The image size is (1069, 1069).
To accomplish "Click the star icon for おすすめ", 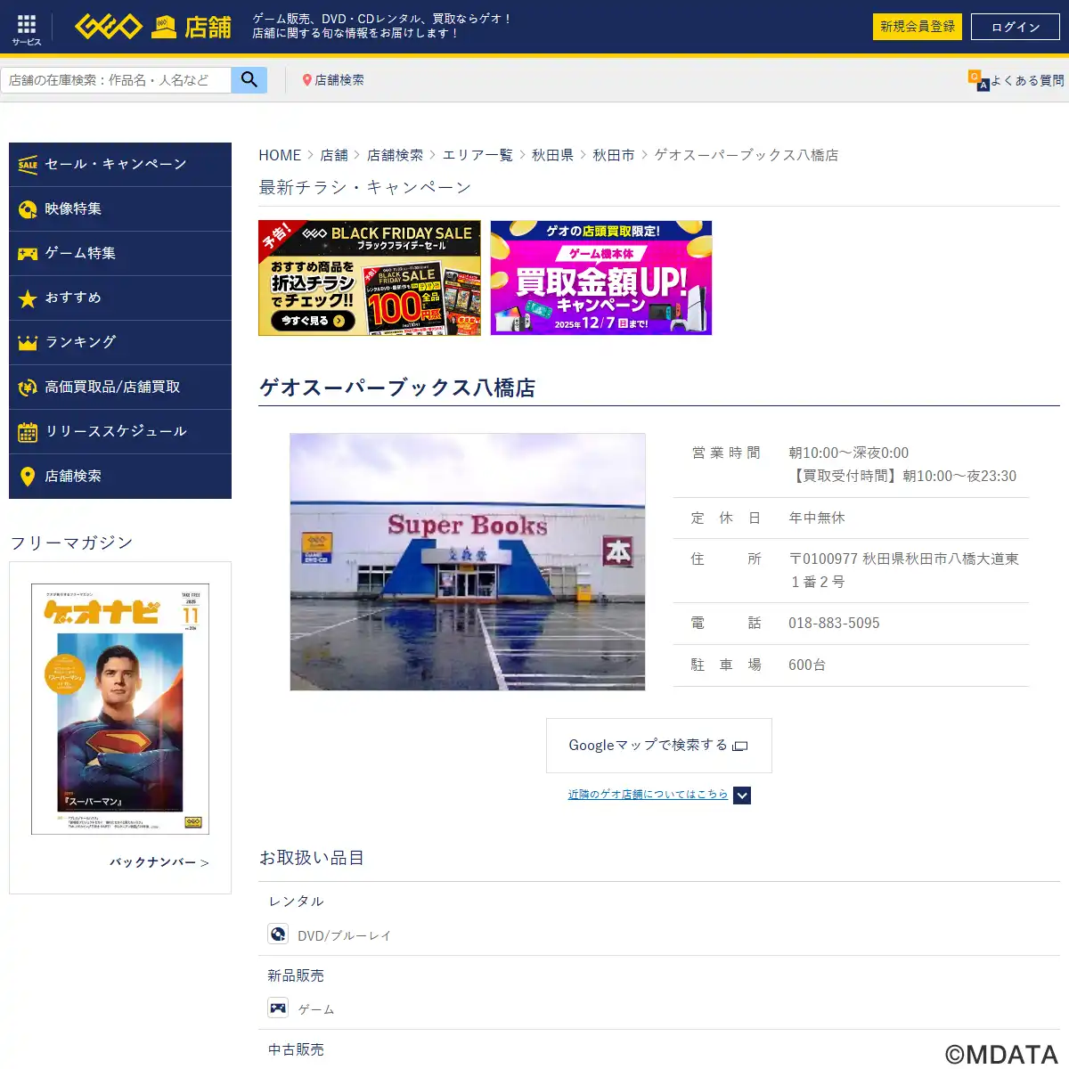I will point(28,298).
